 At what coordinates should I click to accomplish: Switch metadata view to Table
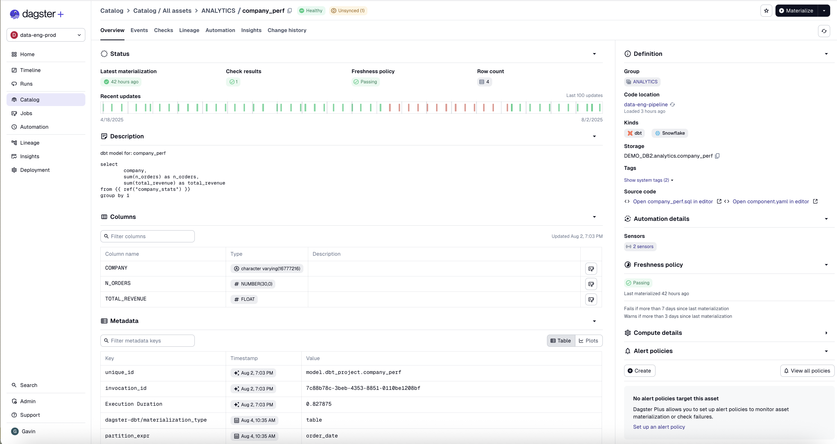pyautogui.click(x=561, y=341)
